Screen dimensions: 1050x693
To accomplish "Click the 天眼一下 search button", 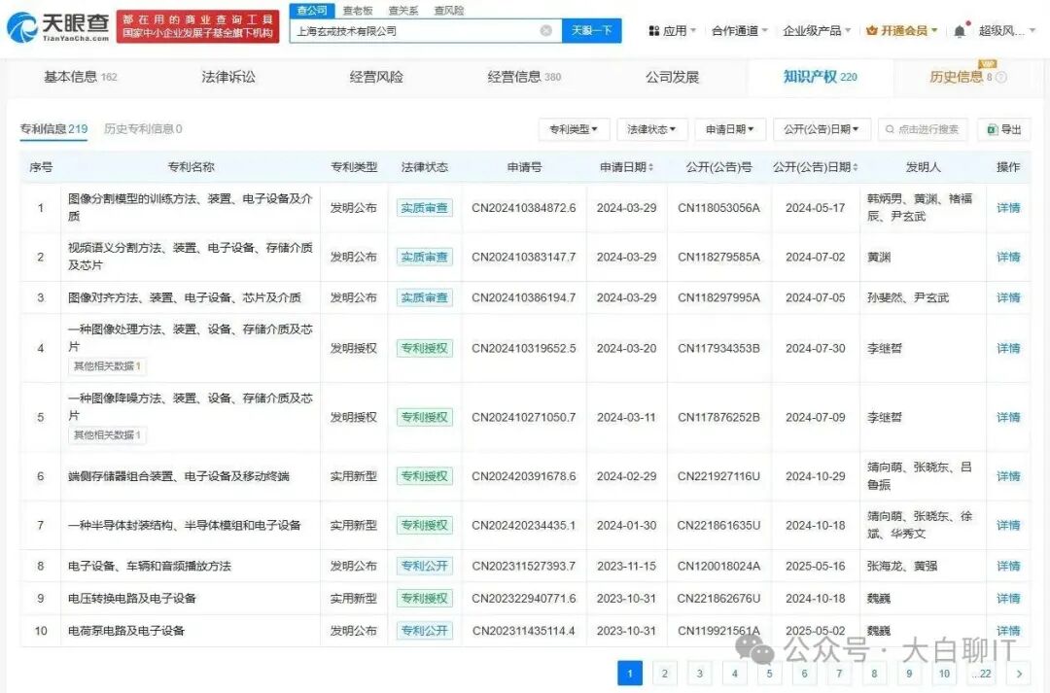I will (594, 30).
